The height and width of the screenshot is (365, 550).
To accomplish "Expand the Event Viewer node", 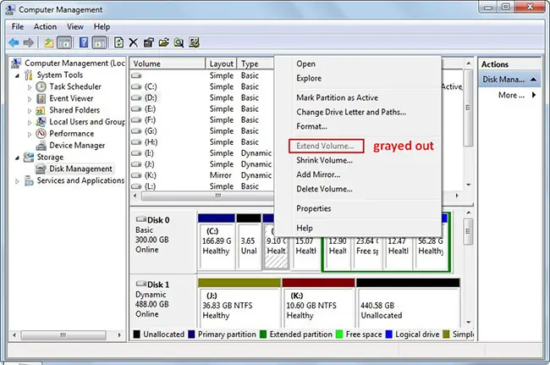I will [30, 99].
